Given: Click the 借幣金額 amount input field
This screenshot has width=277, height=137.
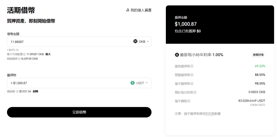Looking at the screenshot, I should point(68,42).
